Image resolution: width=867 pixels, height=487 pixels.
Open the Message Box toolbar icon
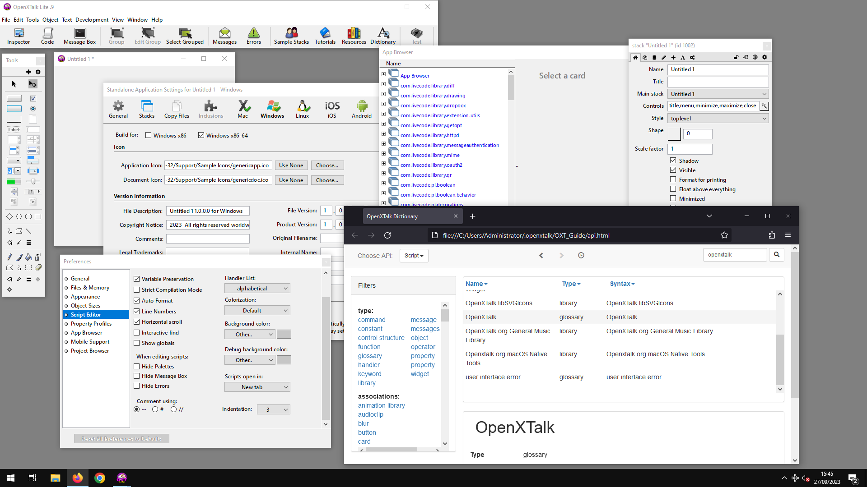(79, 36)
